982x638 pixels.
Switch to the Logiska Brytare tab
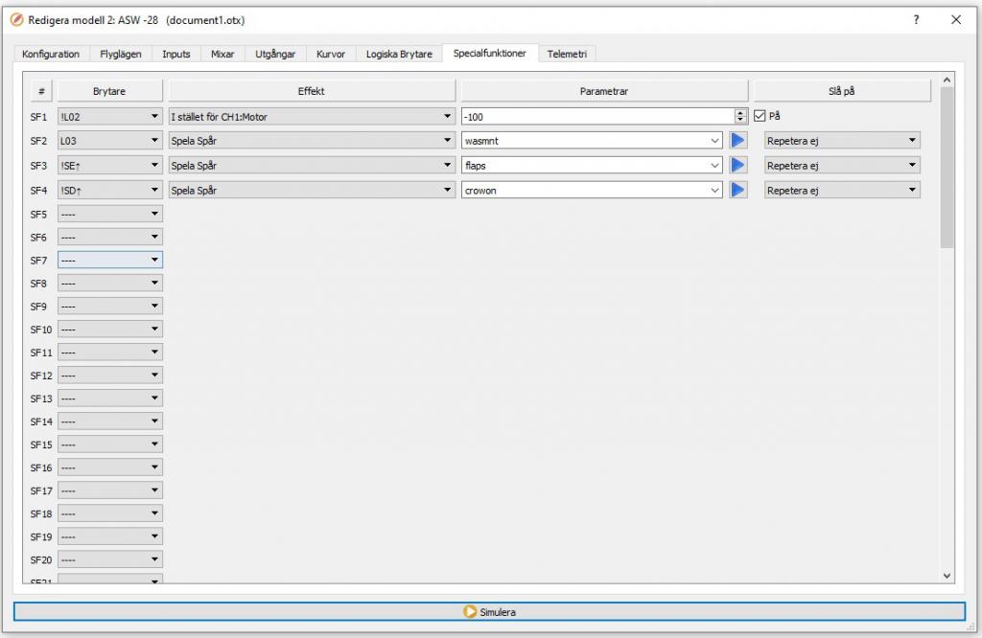coord(399,55)
